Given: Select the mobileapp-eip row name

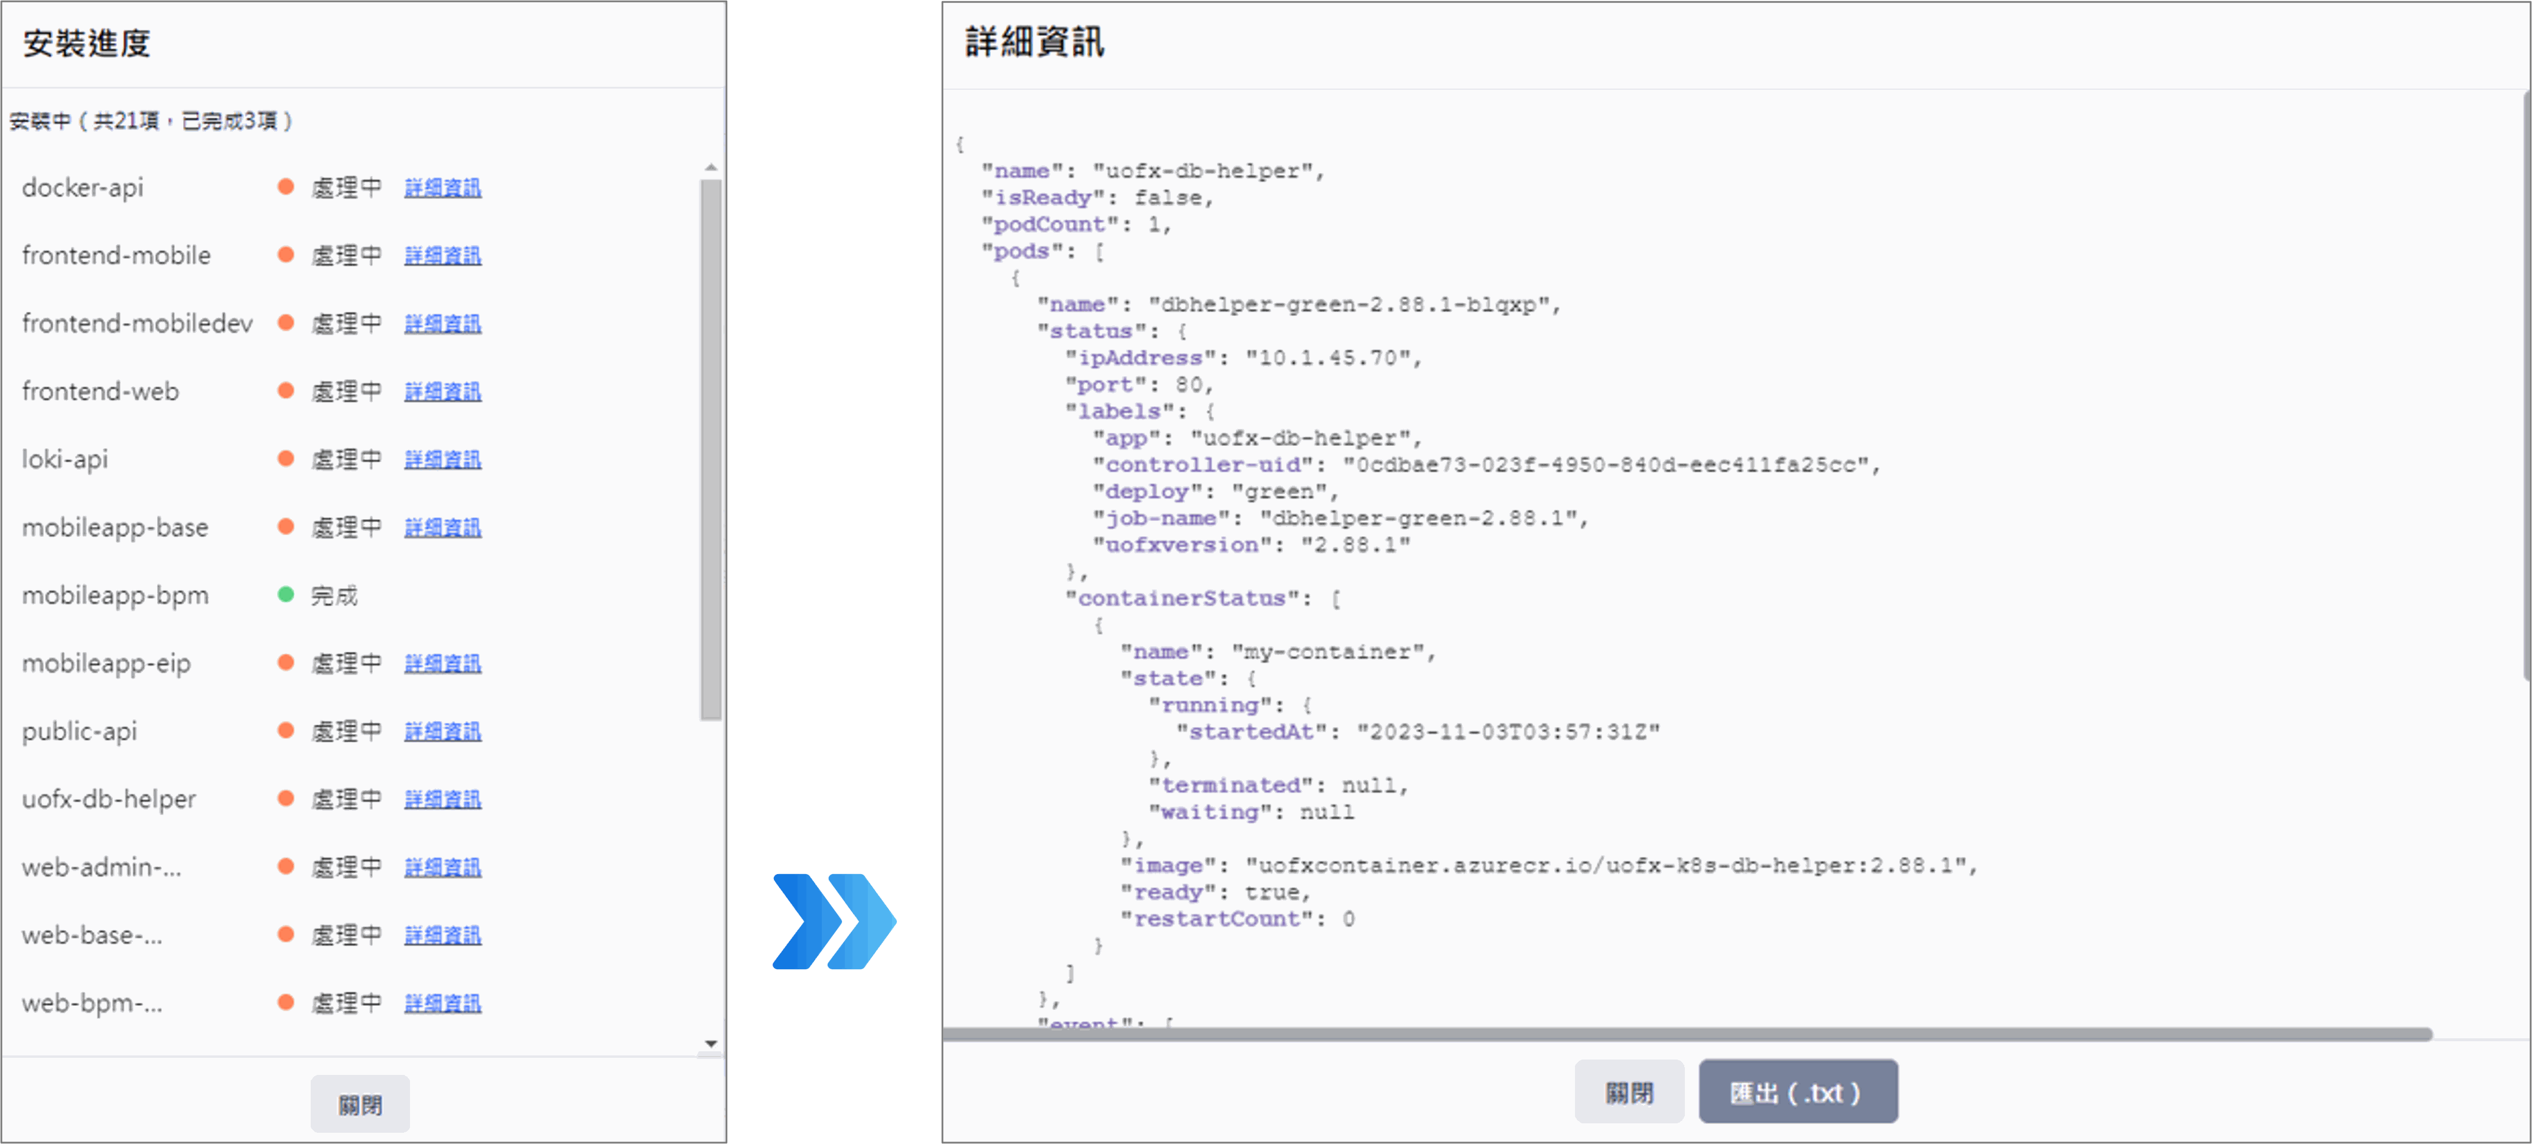Looking at the screenshot, I should click(106, 663).
